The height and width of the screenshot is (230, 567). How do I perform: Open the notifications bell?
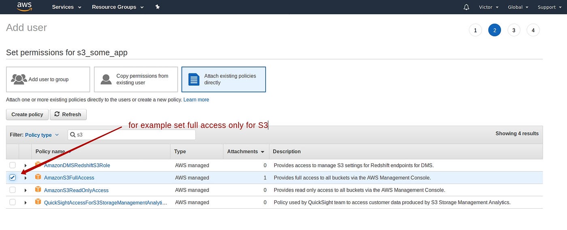tap(466, 7)
